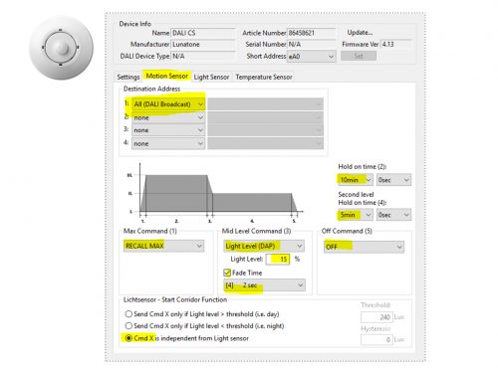498x374 pixels.
Task: Expand the Off Command dropdown
Action: tap(364, 247)
